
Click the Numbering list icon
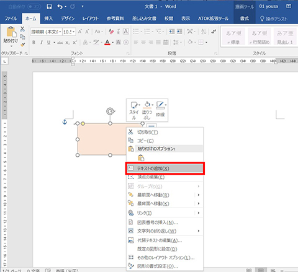[147, 32]
